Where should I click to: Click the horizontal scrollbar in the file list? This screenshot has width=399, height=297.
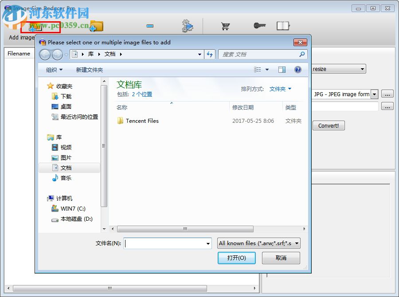click(184, 229)
